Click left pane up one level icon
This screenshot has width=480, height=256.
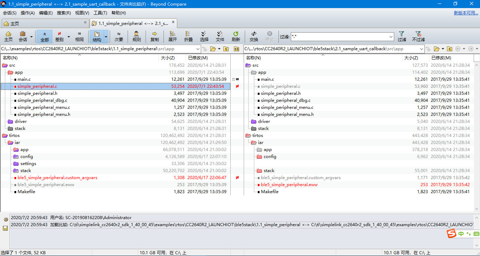click(226, 49)
